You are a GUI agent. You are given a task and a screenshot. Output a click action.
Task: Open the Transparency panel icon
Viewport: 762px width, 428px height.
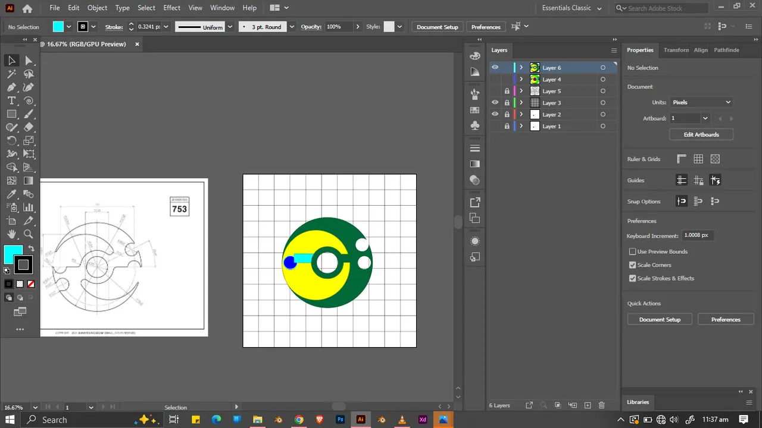pos(474,180)
